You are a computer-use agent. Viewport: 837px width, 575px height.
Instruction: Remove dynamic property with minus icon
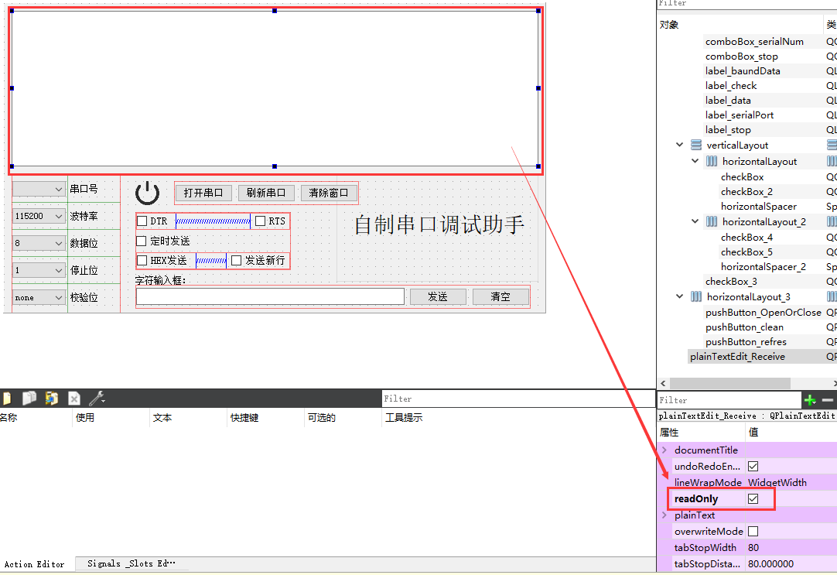[828, 400]
